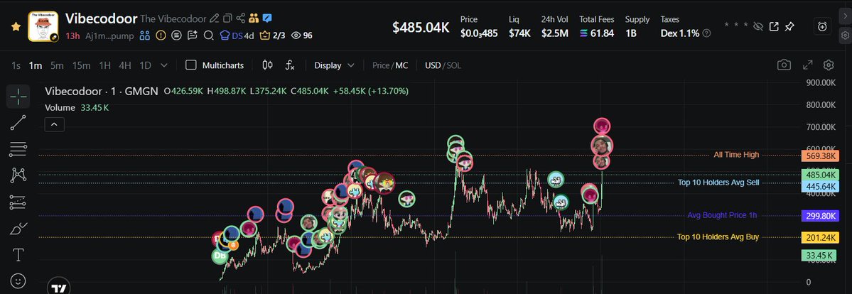Click the Volume 33.45K legend text
This screenshot has width=852, height=294.
[77, 108]
